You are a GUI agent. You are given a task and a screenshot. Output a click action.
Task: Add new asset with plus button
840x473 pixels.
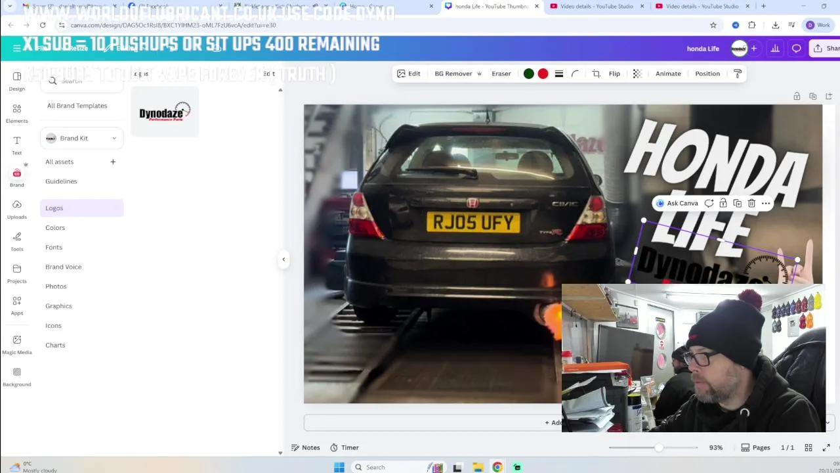pos(113,162)
